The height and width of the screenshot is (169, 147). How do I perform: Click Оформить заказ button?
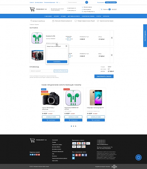point(104,76)
